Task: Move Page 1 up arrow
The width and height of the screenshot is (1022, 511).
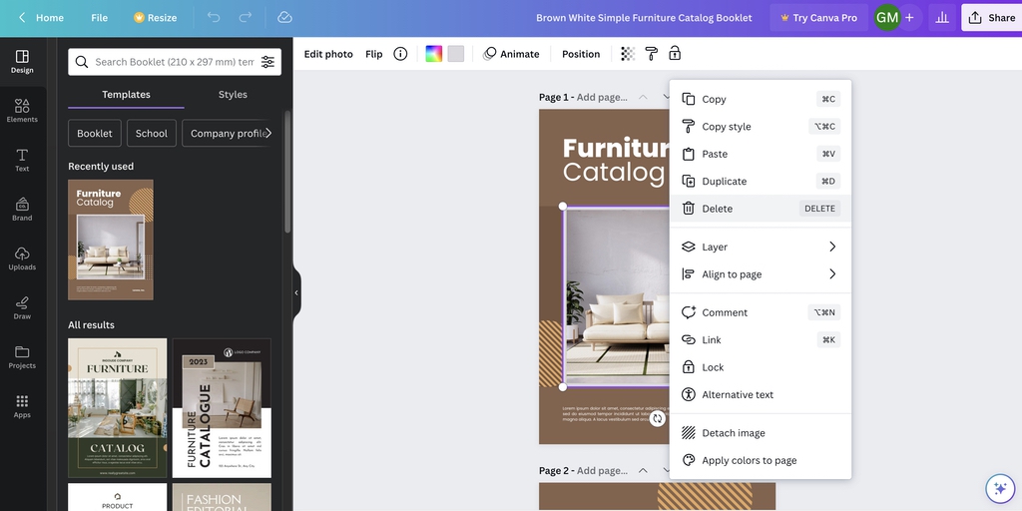Action: pyautogui.click(x=643, y=97)
